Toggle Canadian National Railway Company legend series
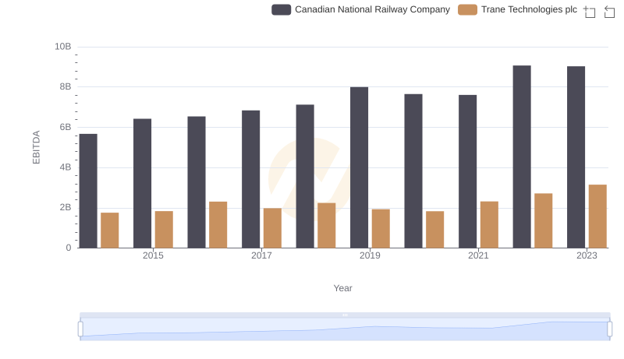 pyautogui.click(x=360, y=9)
